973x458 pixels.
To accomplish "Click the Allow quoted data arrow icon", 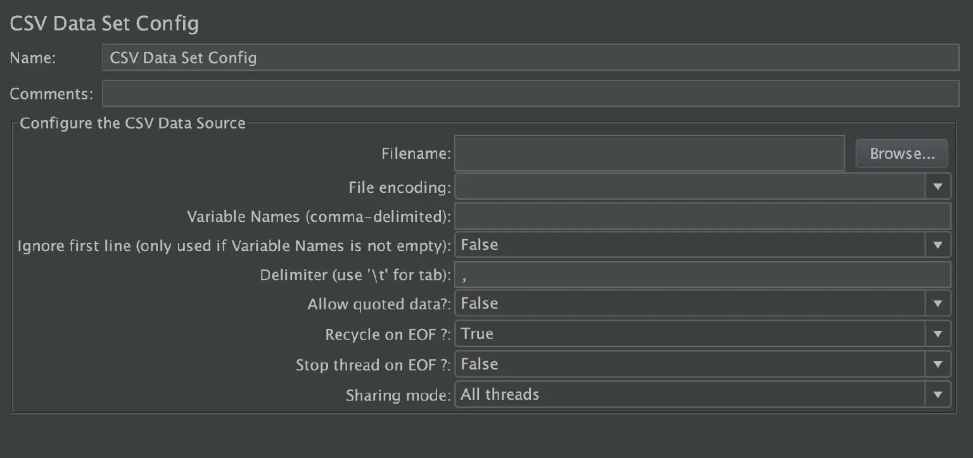I will pyautogui.click(x=938, y=303).
